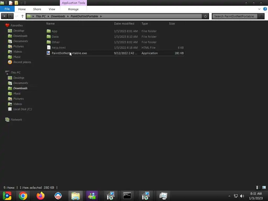Expand the arrow after Downloads breadcrumb
Screen dimensions: 268x201
pyautogui.click(x=68, y=16)
